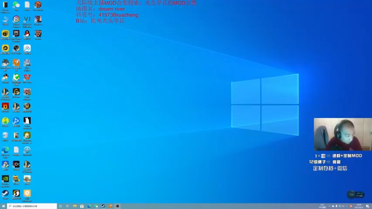The height and width of the screenshot is (209, 372).
Task: Switch to Steam on the taskbar
Action: pos(103,206)
